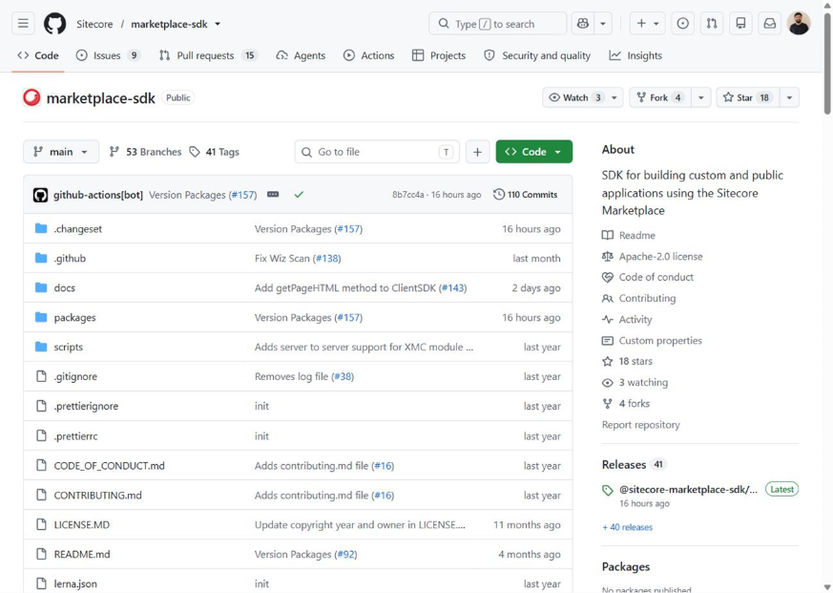Click the Readme book icon in About

coord(607,235)
